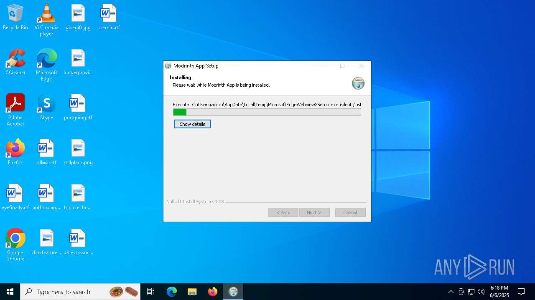Select the Adobe Acrobat desktop shortcut

[x=15, y=110]
